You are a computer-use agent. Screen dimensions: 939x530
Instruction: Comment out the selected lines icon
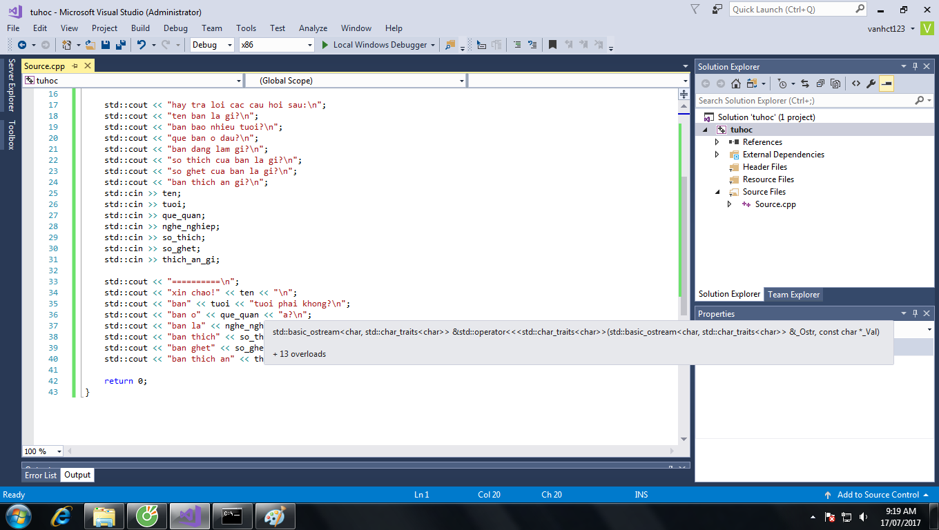(516, 45)
